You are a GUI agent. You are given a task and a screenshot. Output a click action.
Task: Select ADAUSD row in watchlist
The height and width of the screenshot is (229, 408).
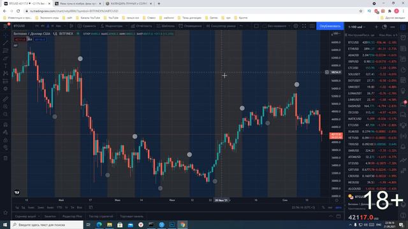pos(372,55)
